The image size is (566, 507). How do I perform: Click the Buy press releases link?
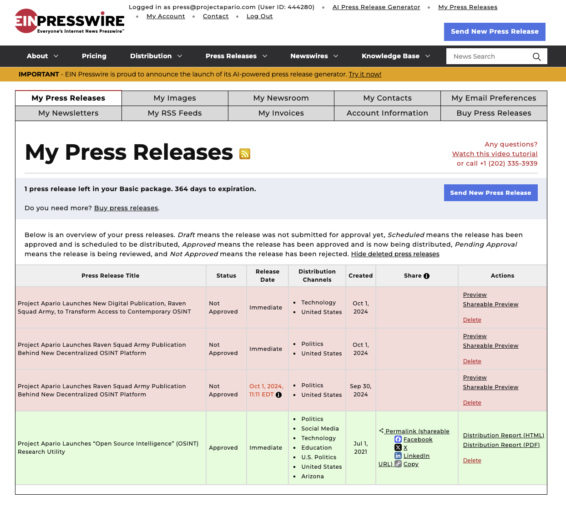tap(126, 208)
